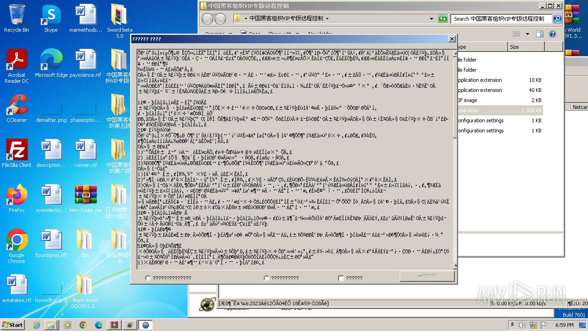Image resolution: width=588 pixels, height=331 pixels.
Task: Select vateen.rtf desktop file
Action: click(85, 154)
